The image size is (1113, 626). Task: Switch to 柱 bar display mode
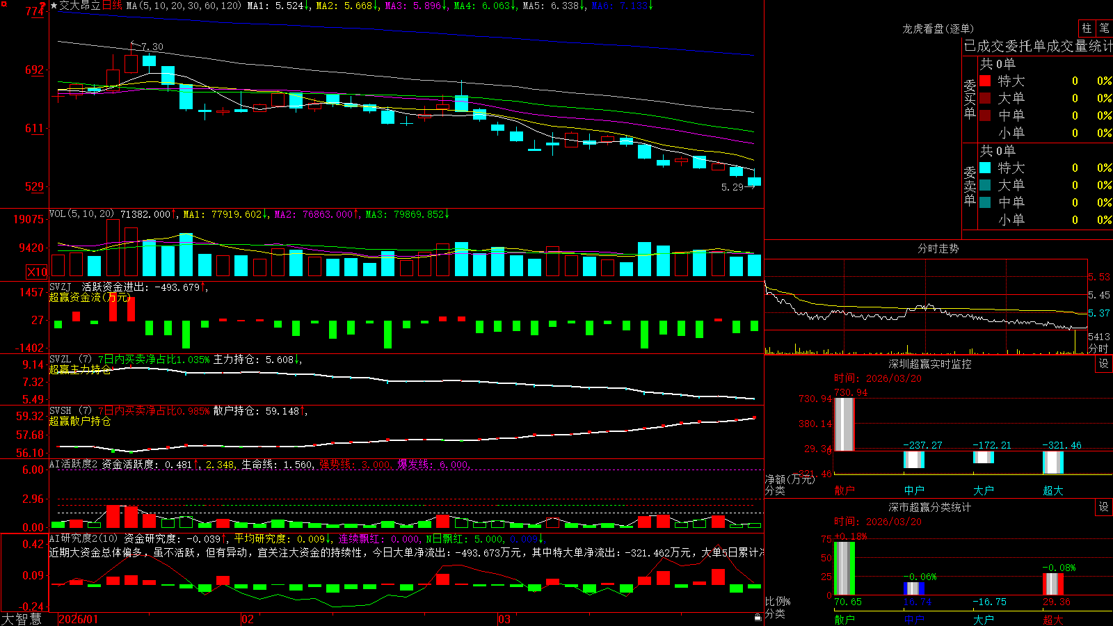1087,28
